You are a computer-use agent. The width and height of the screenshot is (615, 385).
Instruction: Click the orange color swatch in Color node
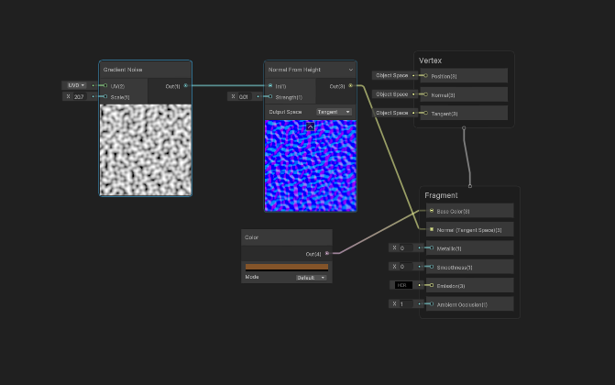pos(286,267)
